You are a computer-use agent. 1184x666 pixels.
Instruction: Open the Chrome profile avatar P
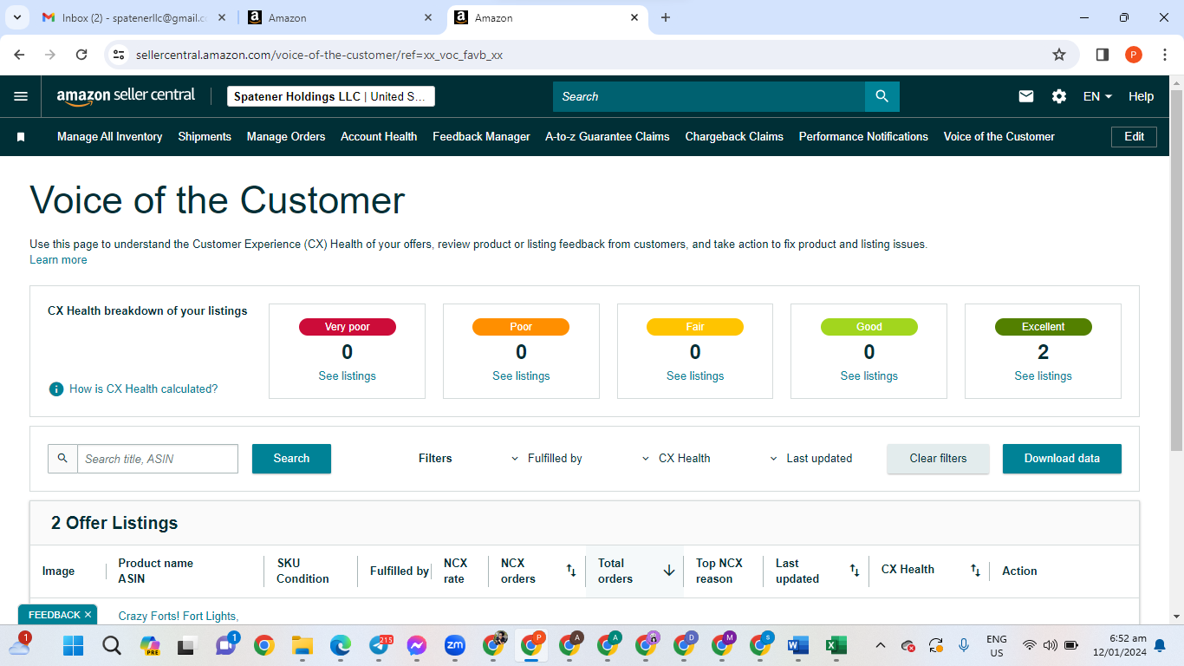click(x=1134, y=55)
